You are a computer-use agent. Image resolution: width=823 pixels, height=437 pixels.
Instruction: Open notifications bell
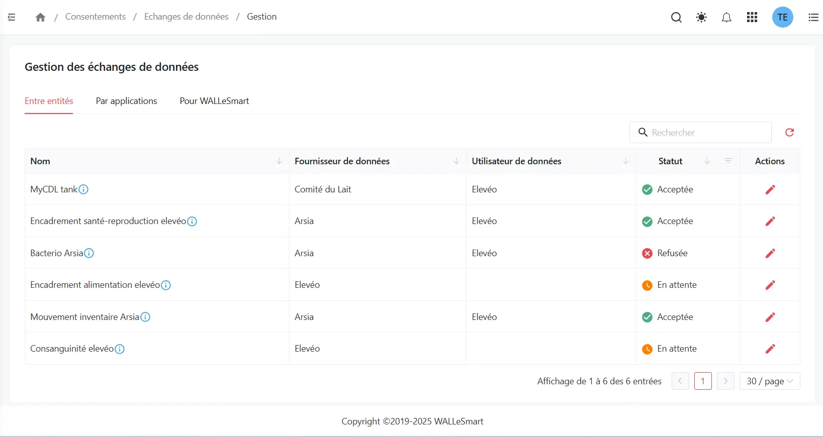coord(726,18)
